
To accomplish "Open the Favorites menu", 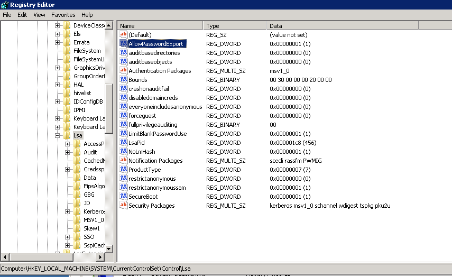I will pyautogui.click(x=63, y=15).
